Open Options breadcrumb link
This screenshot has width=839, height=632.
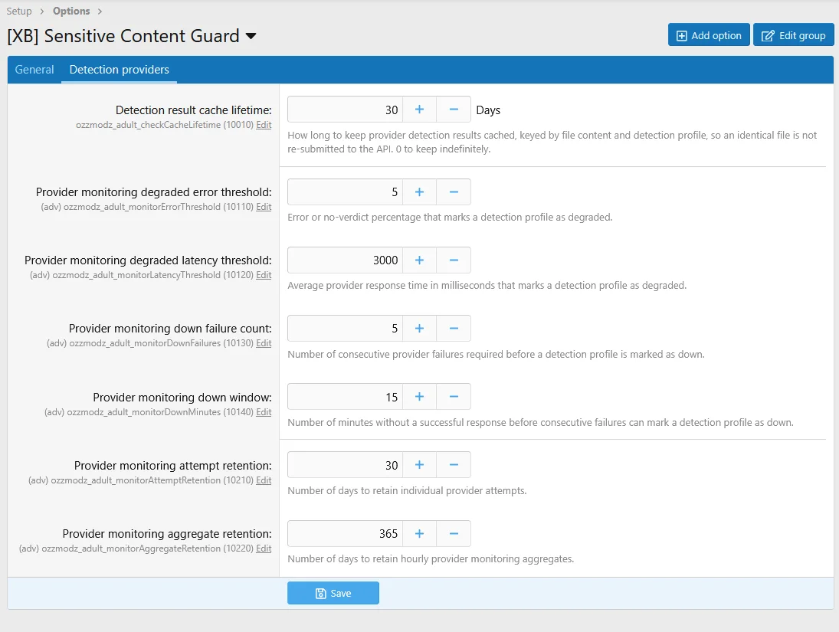71,11
